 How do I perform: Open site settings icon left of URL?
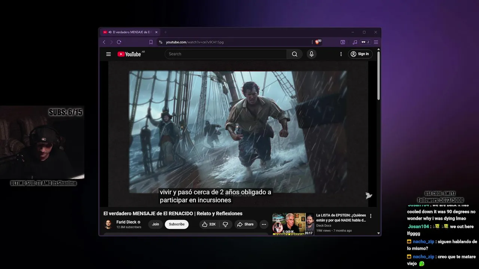161,42
